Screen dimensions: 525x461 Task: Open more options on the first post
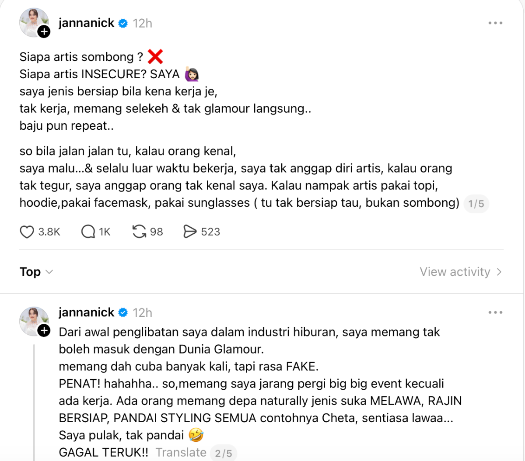coord(495,23)
